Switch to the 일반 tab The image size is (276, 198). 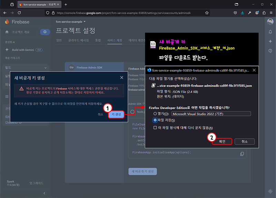click(x=59, y=40)
